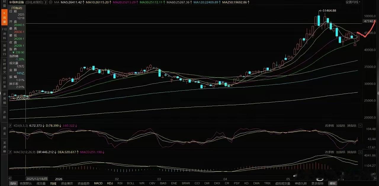379x186 pixels.
Task: Click 改参数 in KDJ panel
Action: (330, 126)
